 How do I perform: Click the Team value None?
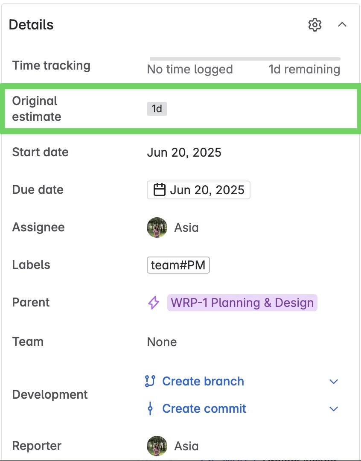(162, 342)
